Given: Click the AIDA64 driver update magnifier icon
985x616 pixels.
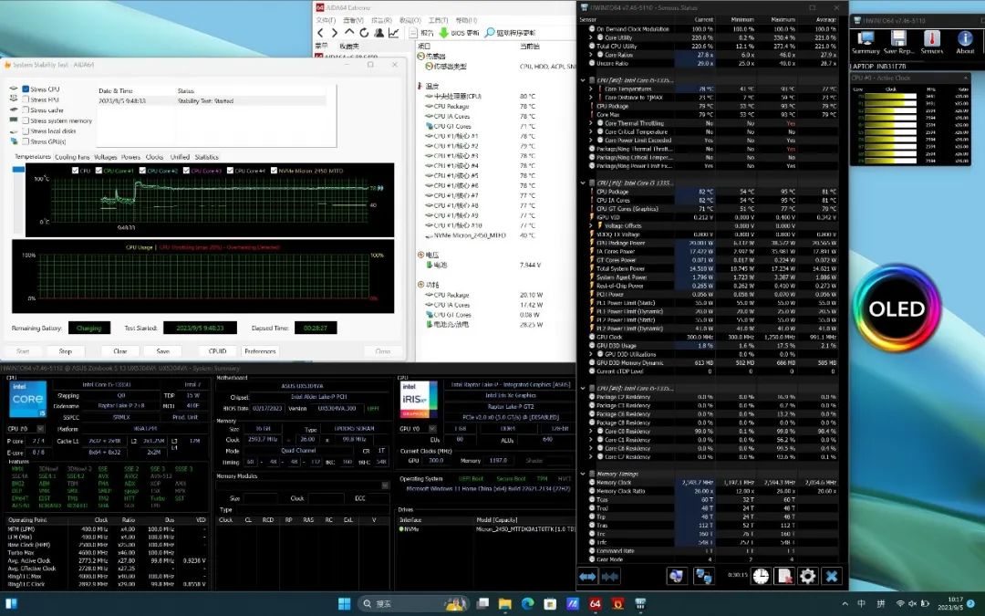Looking at the screenshot, I should click(490, 33).
